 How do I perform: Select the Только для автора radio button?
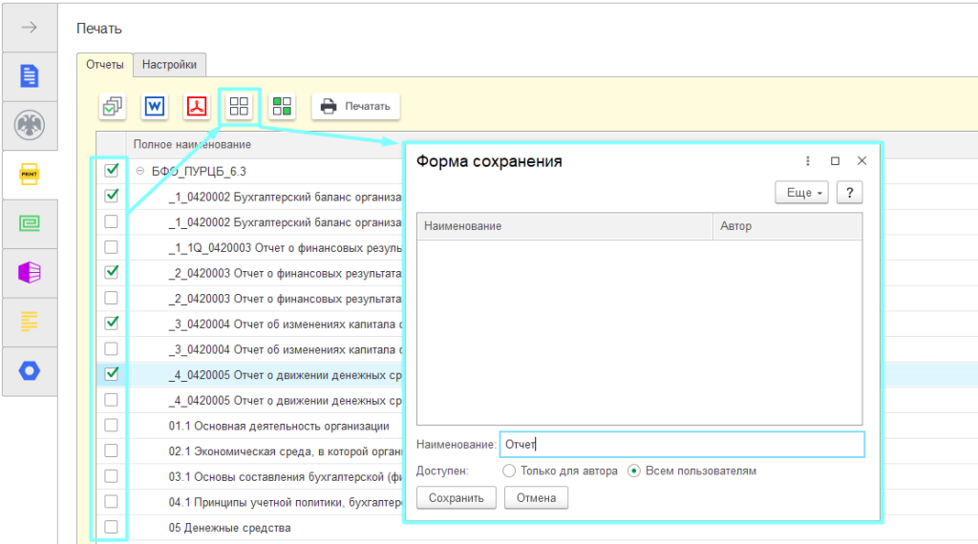point(509,471)
